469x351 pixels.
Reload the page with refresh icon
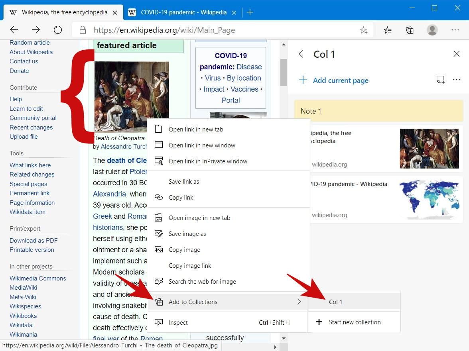58,29
